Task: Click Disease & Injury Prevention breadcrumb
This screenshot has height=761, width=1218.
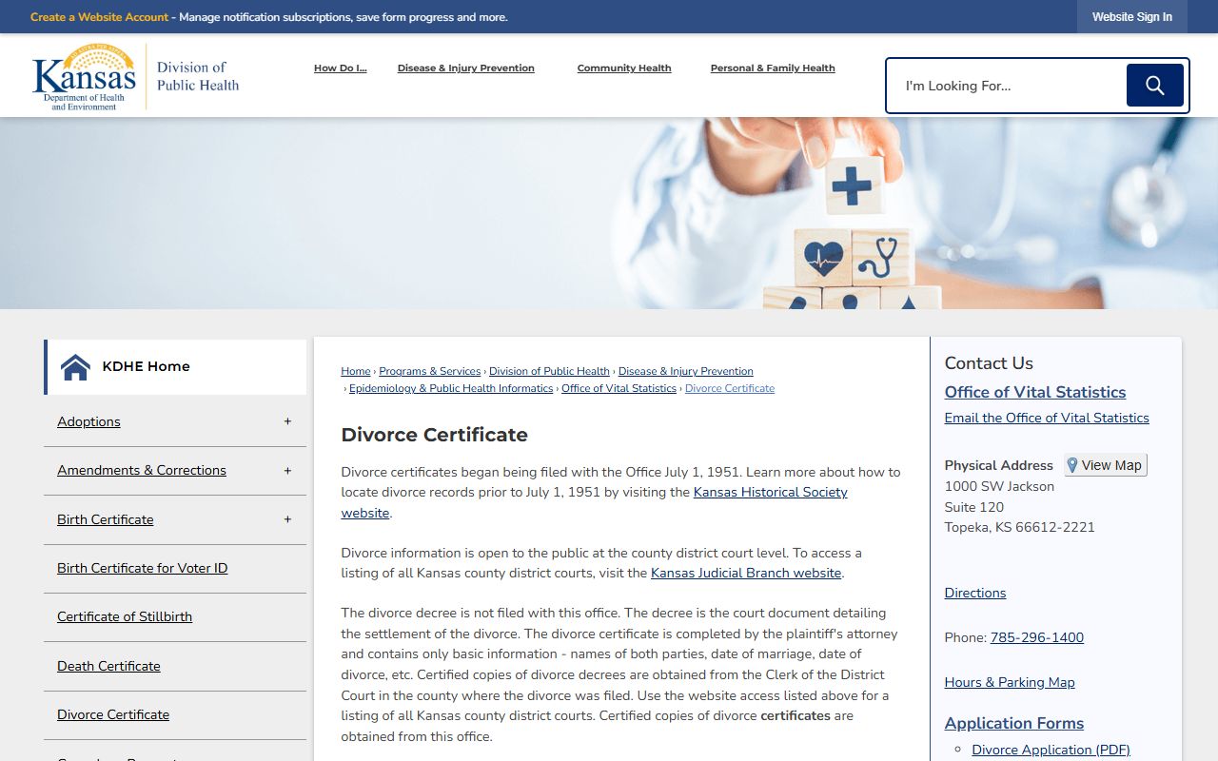Action: click(686, 371)
